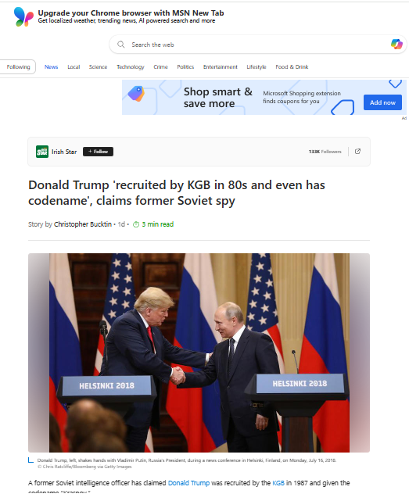Click the Microsoft Shopping tag icon

click(x=136, y=94)
